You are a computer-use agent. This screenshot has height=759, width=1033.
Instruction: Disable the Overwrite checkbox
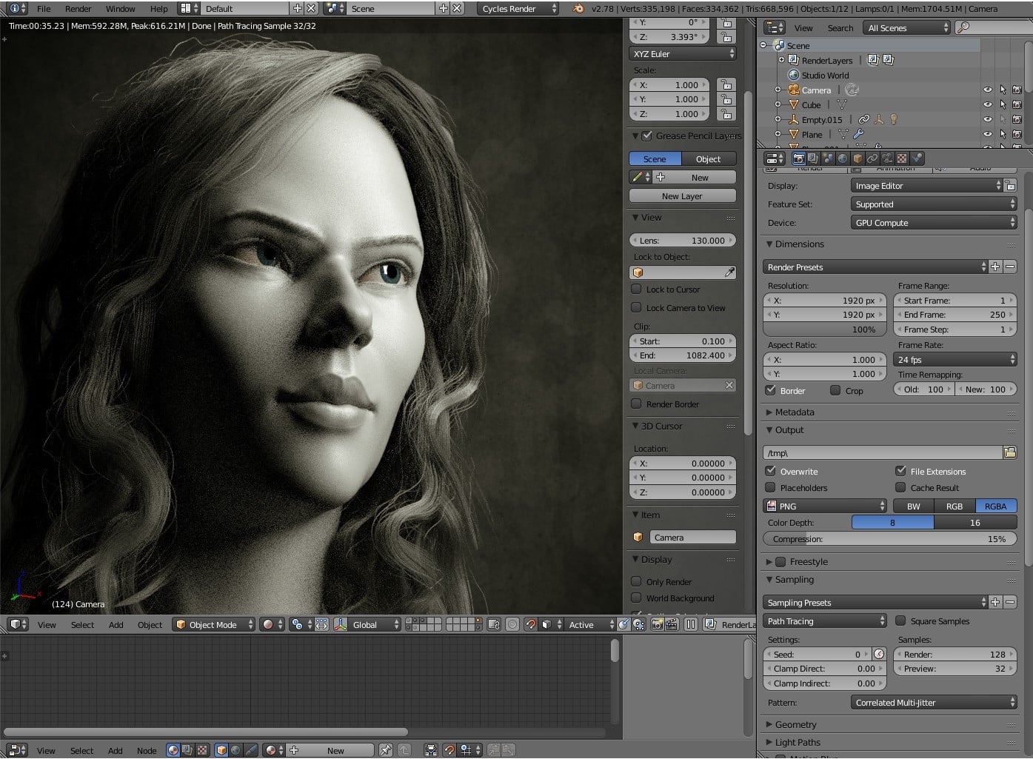[x=771, y=471]
